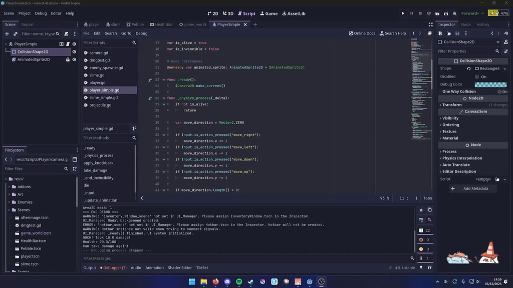Open the Debugger (7) bottom panel
513x288 pixels.
click(x=114, y=268)
